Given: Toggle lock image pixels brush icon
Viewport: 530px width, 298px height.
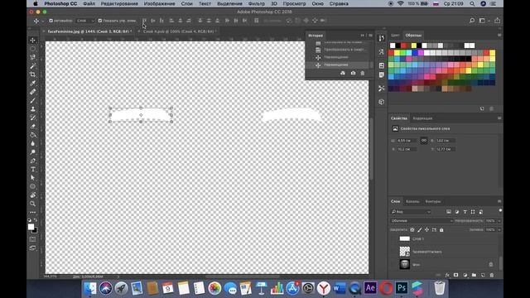Looking at the screenshot, I should click(x=420, y=230).
